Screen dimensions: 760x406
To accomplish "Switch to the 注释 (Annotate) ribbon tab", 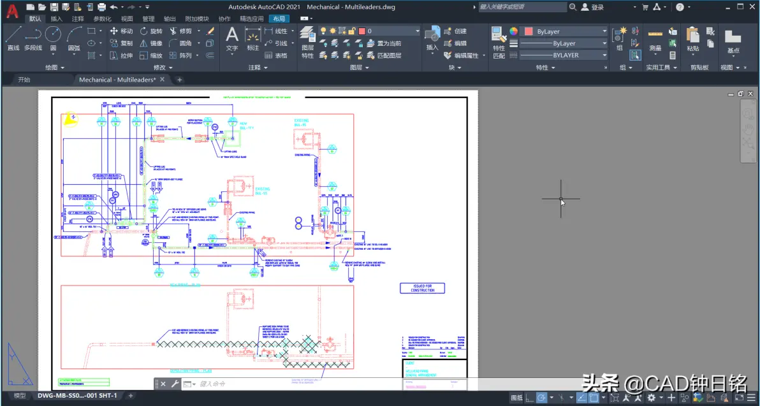I will tap(77, 19).
